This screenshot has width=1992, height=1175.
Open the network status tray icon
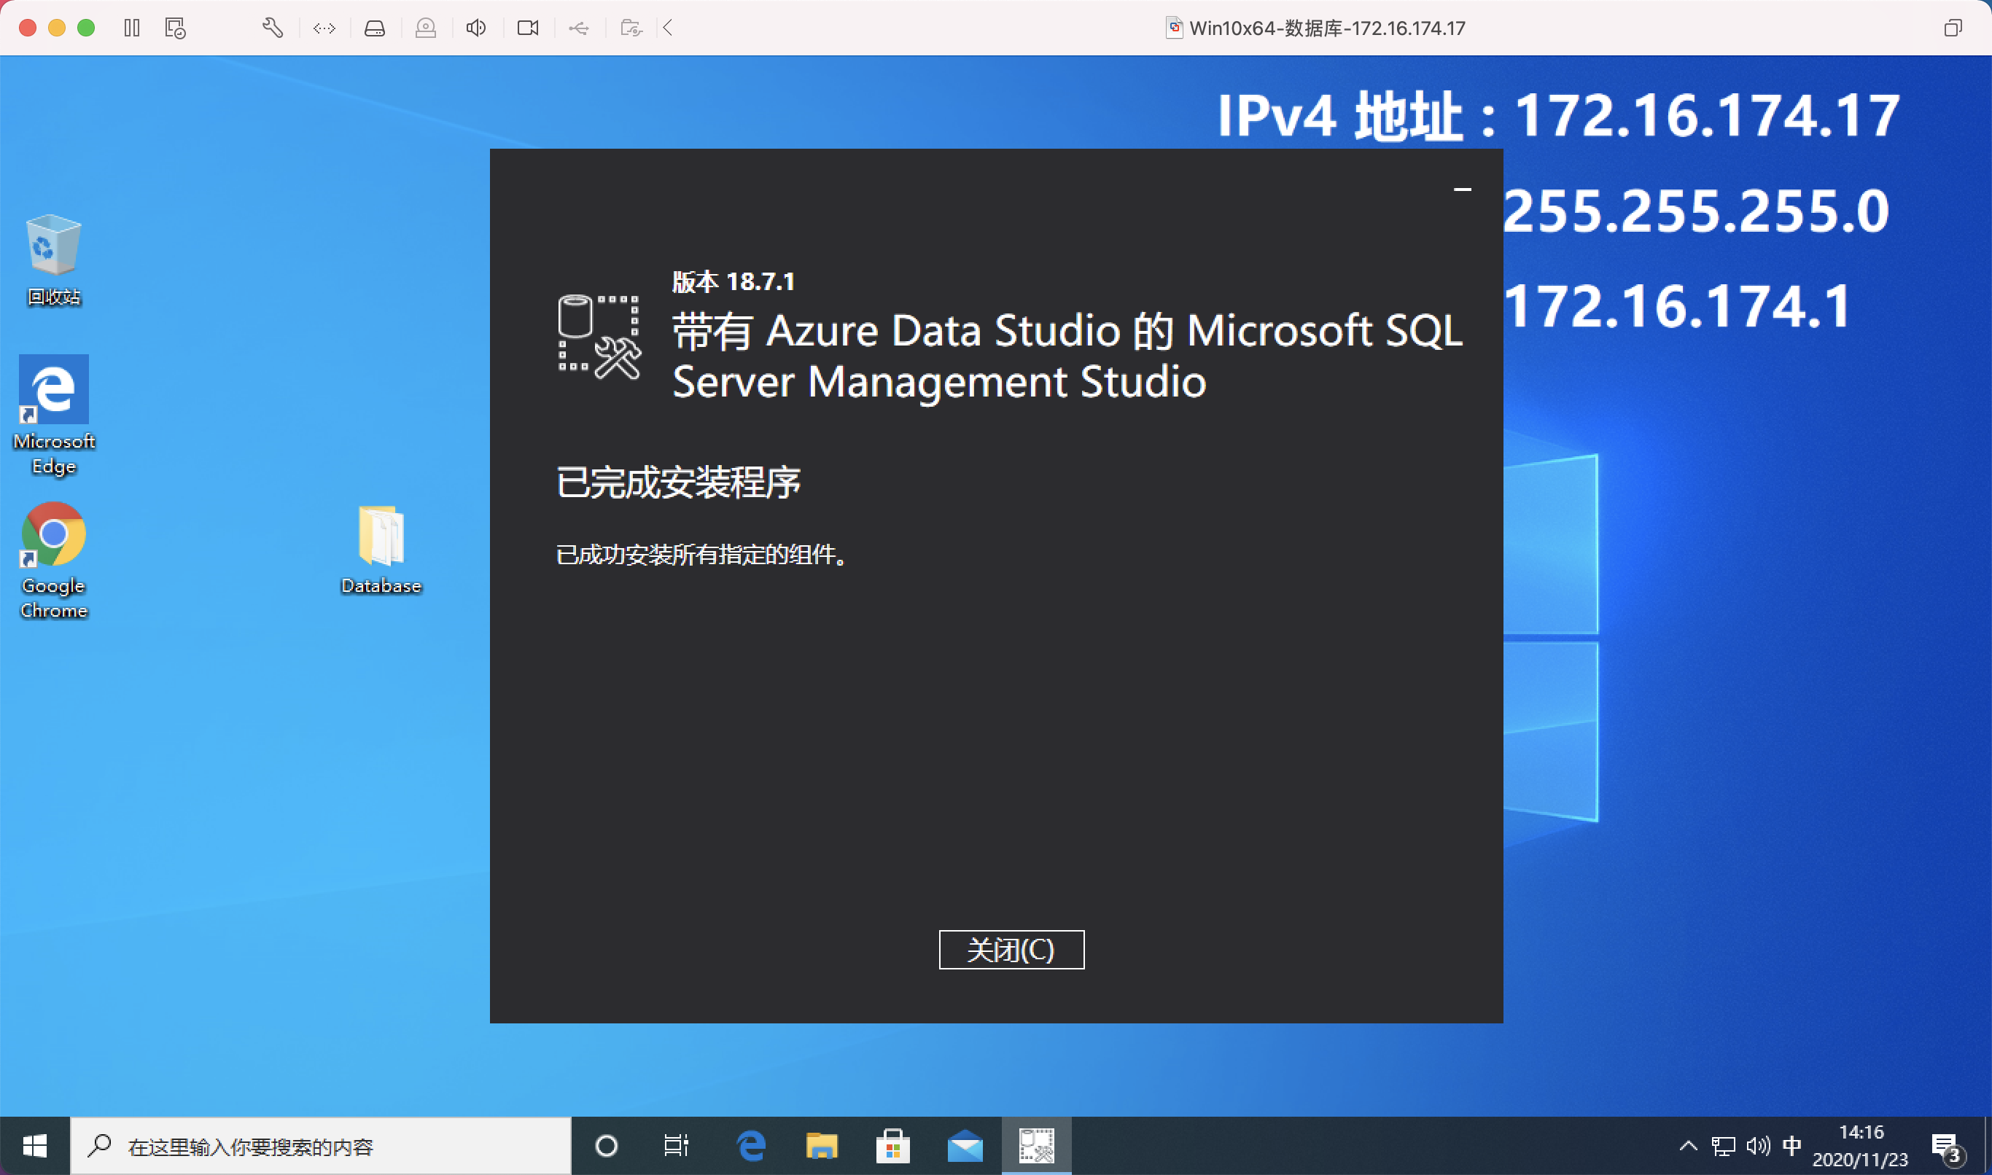click(x=1723, y=1146)
